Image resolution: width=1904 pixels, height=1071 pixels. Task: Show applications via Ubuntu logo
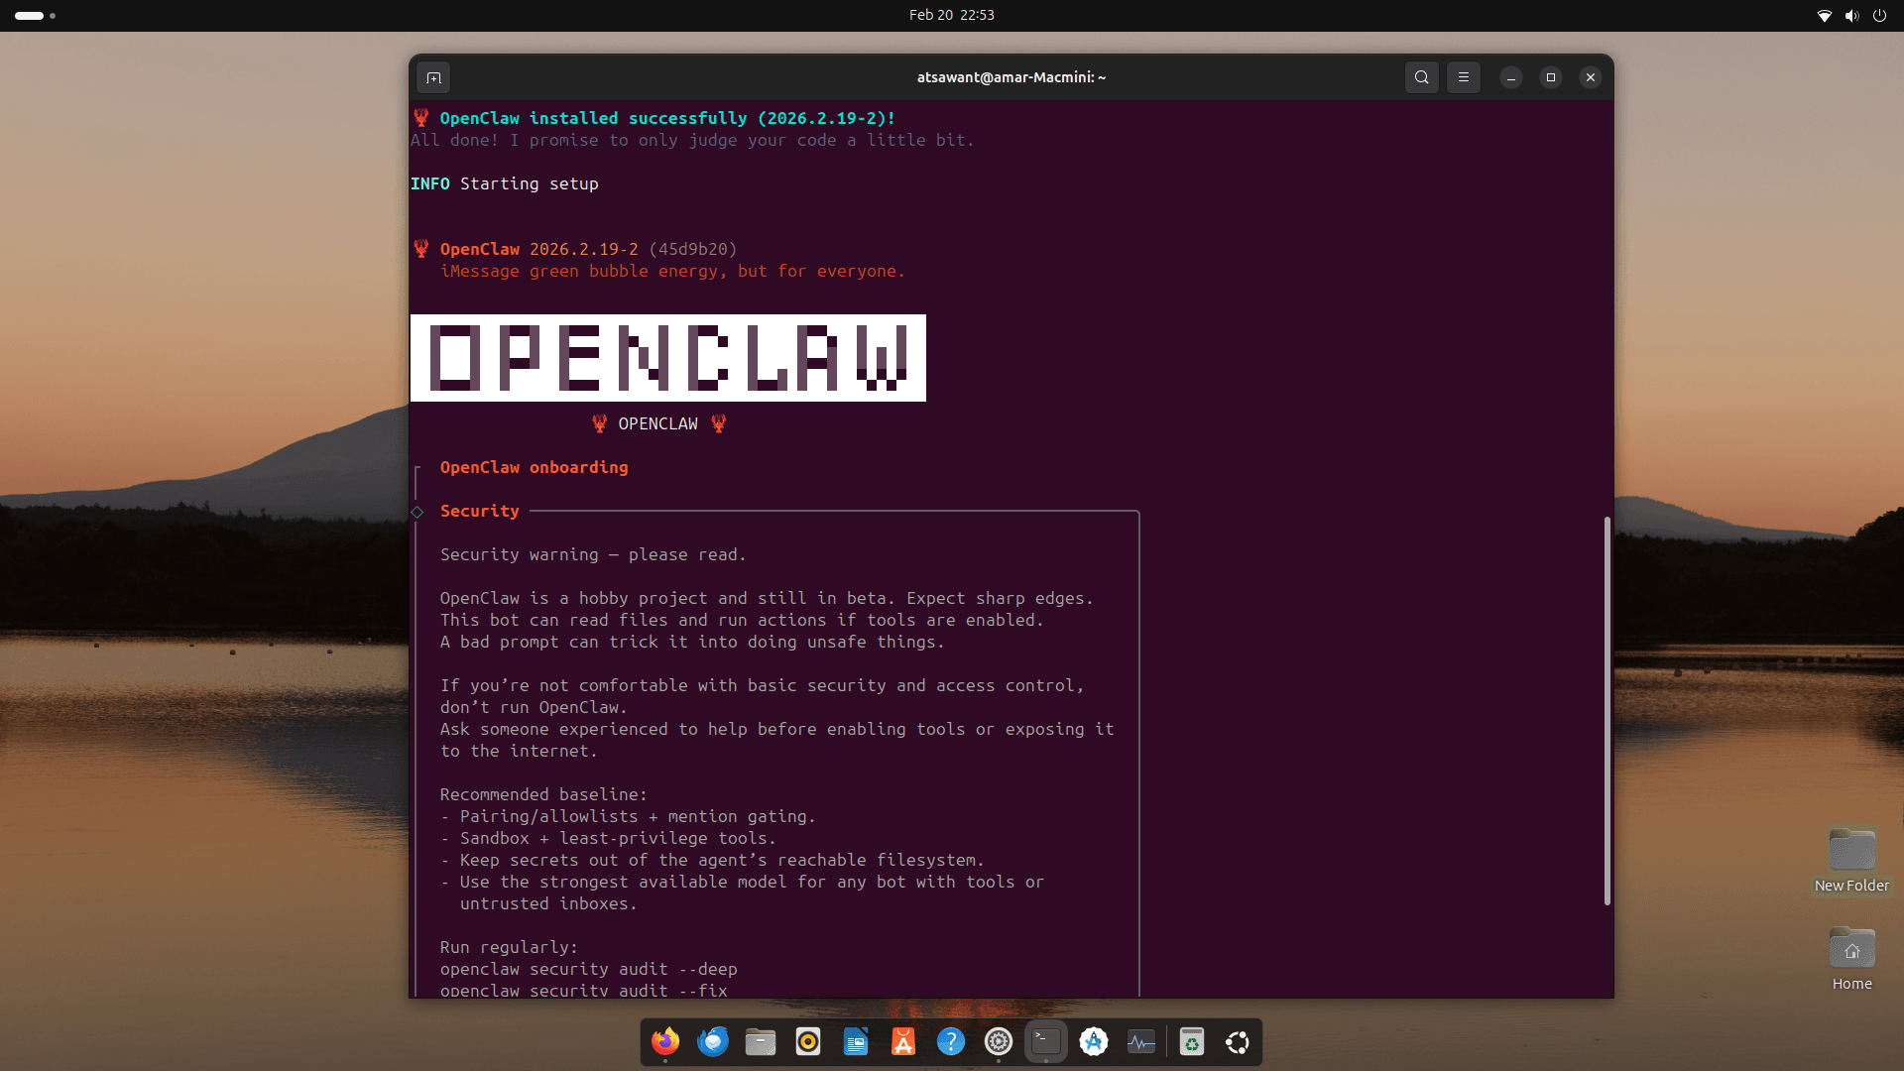click(x=1238, y=1042)
